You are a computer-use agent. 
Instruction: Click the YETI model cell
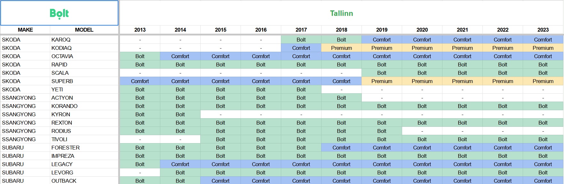pos(84,89)
